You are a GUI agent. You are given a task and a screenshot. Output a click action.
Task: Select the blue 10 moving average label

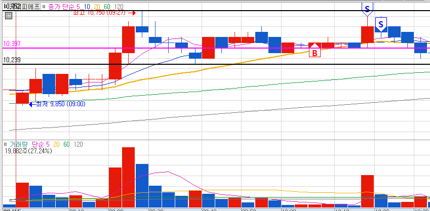(x=87, y=7)
